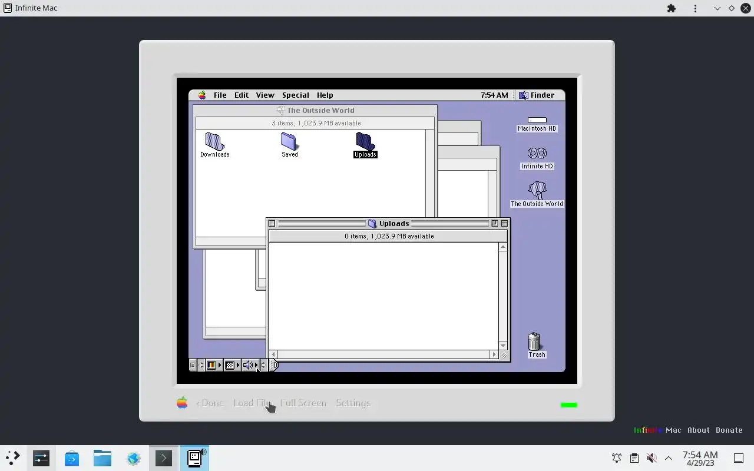Select the Infinite HD desktop disk icon

[x=537, y=154]
